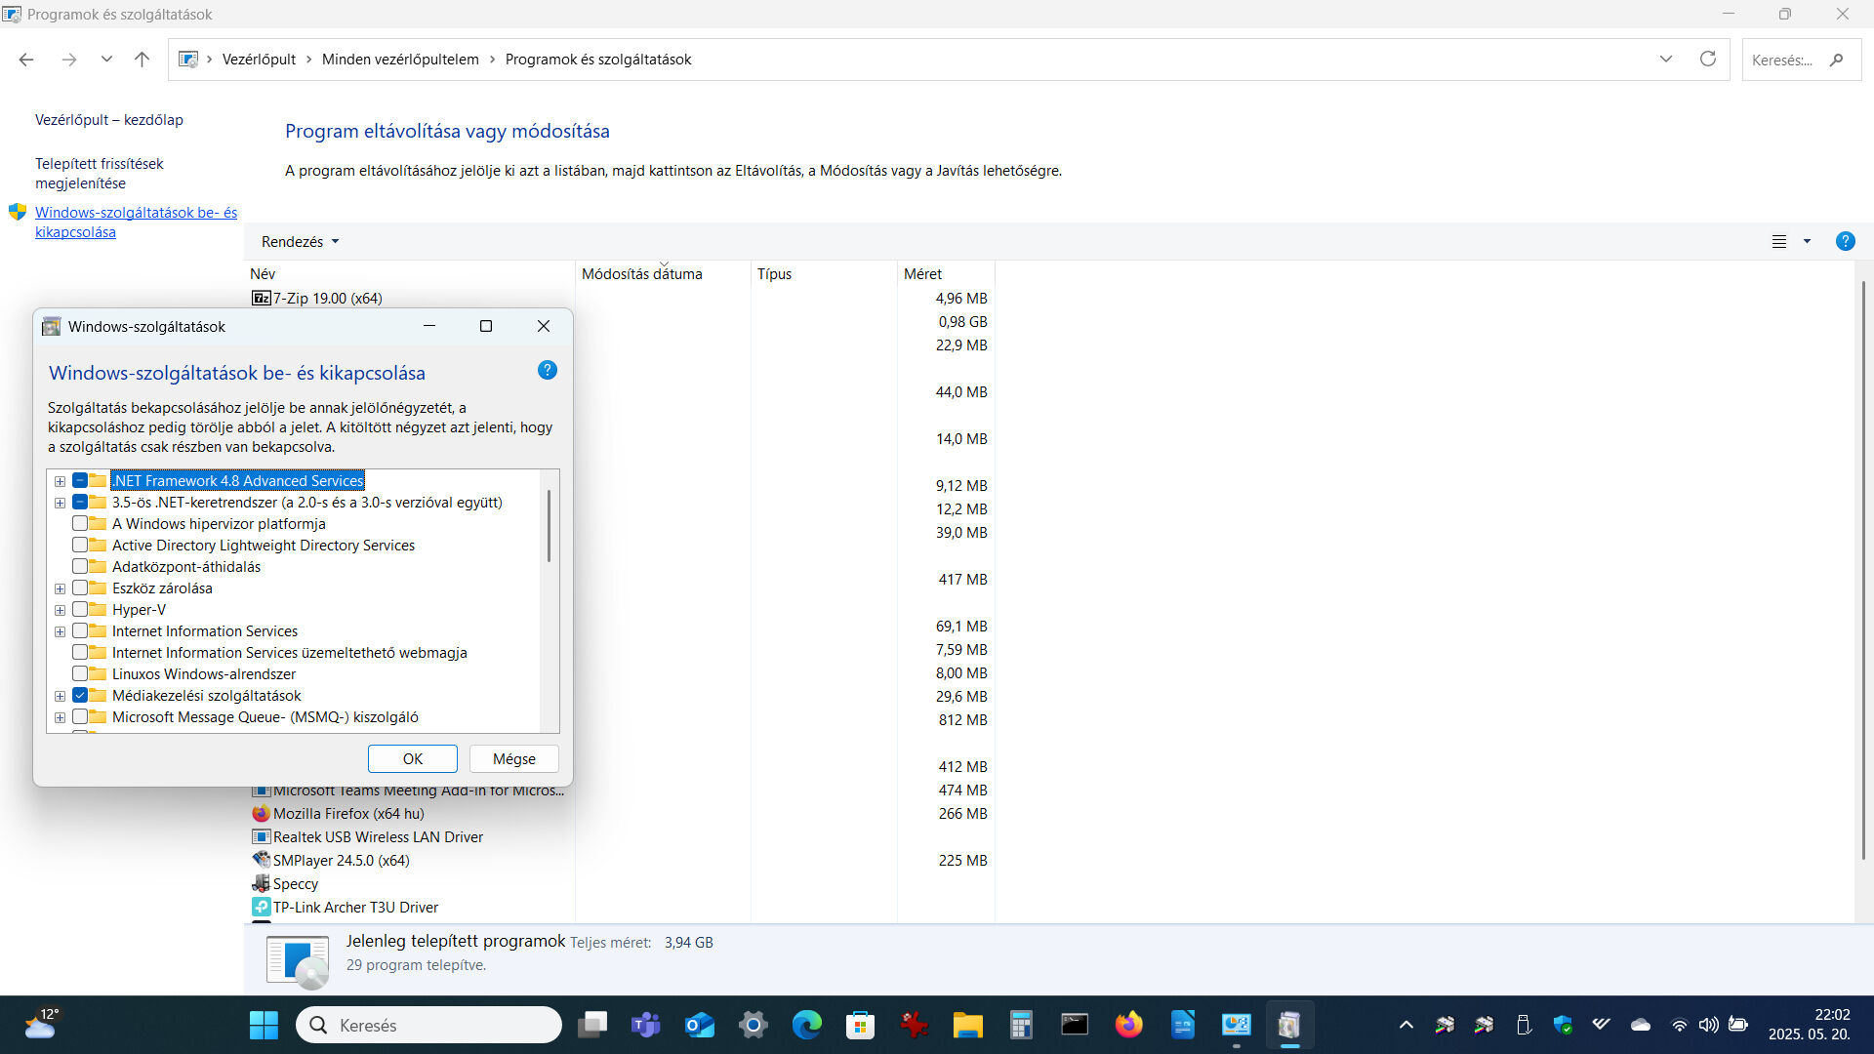Image resolution: width=1874 pixels, height=1054 pixels.
Task: Open the terminal window from taskbar
Action: pyautogui.click(x=1075, y=1025)
